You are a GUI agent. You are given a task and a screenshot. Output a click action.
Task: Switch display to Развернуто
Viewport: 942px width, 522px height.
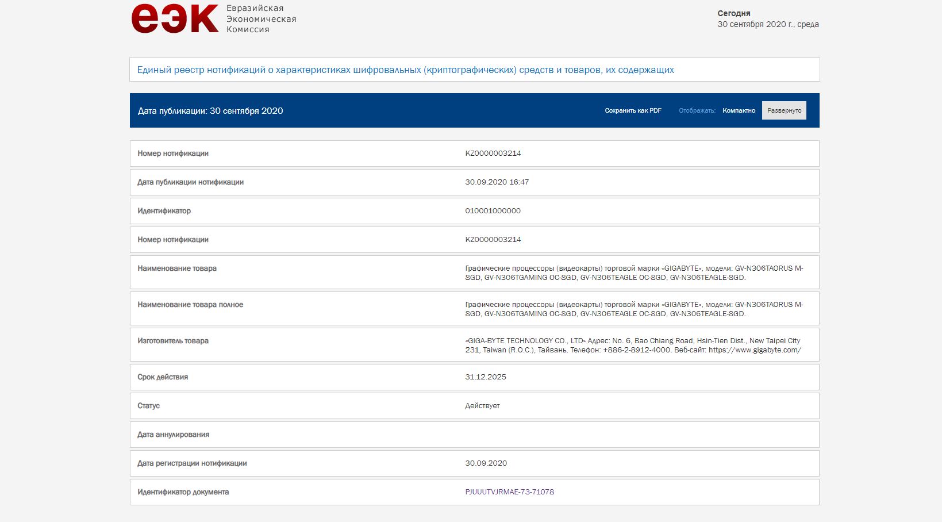pyautogui.click(x=784, y=110)
